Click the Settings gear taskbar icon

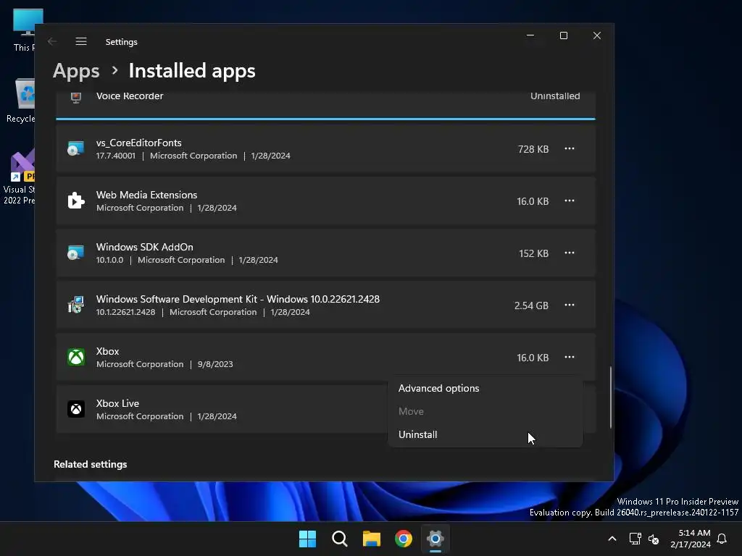tap(435, 539)
